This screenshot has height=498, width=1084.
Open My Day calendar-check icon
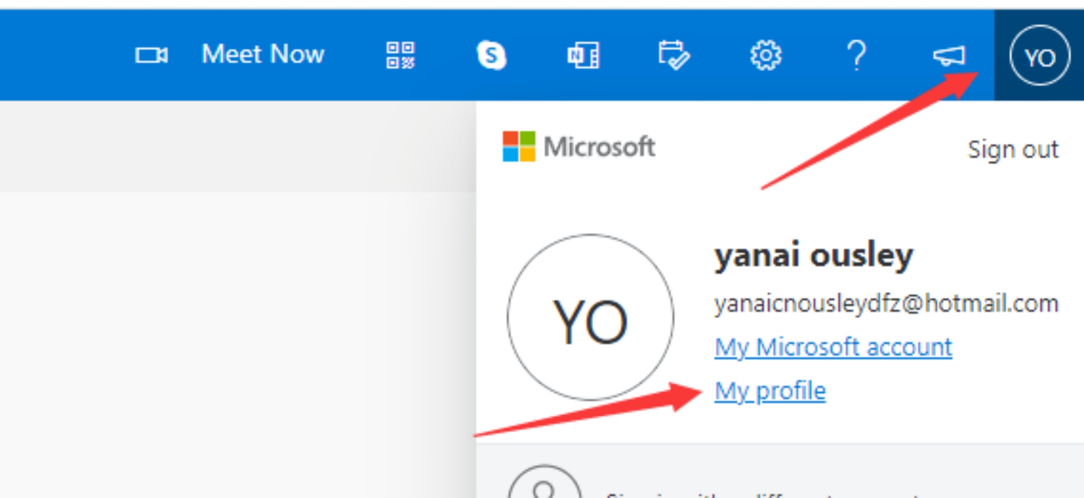pos(673,55)
